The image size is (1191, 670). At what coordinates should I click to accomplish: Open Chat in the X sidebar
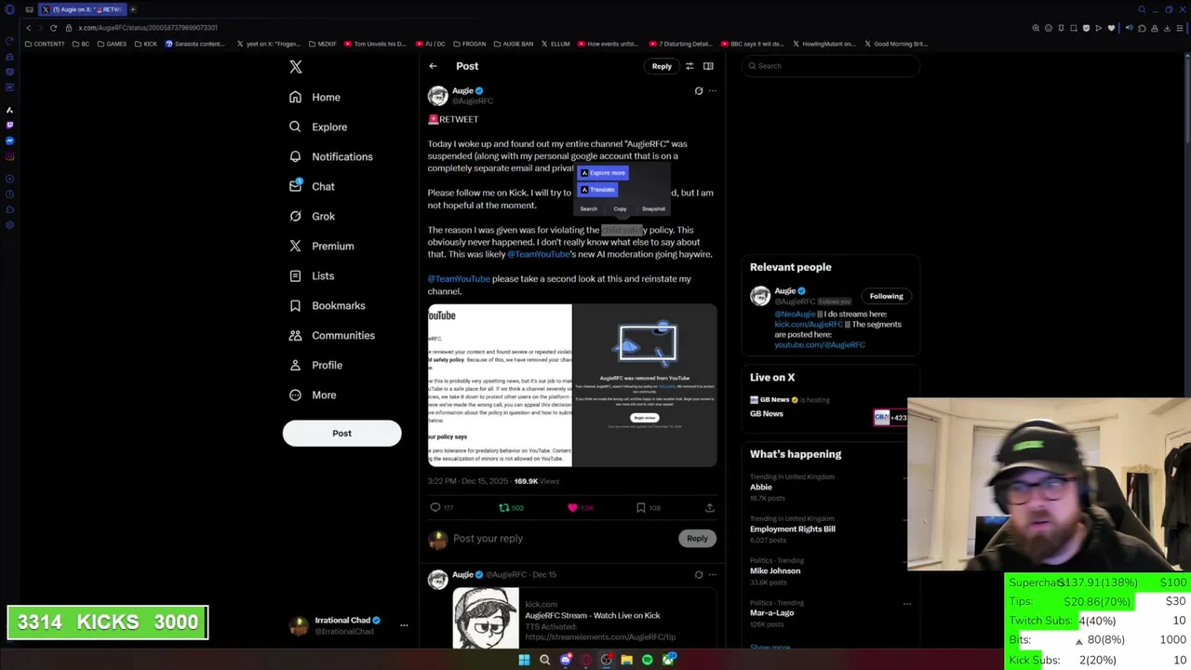312,186
